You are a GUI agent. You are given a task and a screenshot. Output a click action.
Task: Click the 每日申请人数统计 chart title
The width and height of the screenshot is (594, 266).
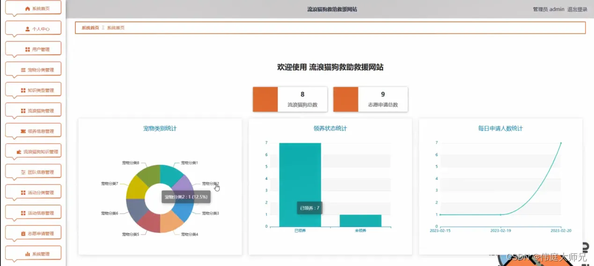click(x=500, y=128)
